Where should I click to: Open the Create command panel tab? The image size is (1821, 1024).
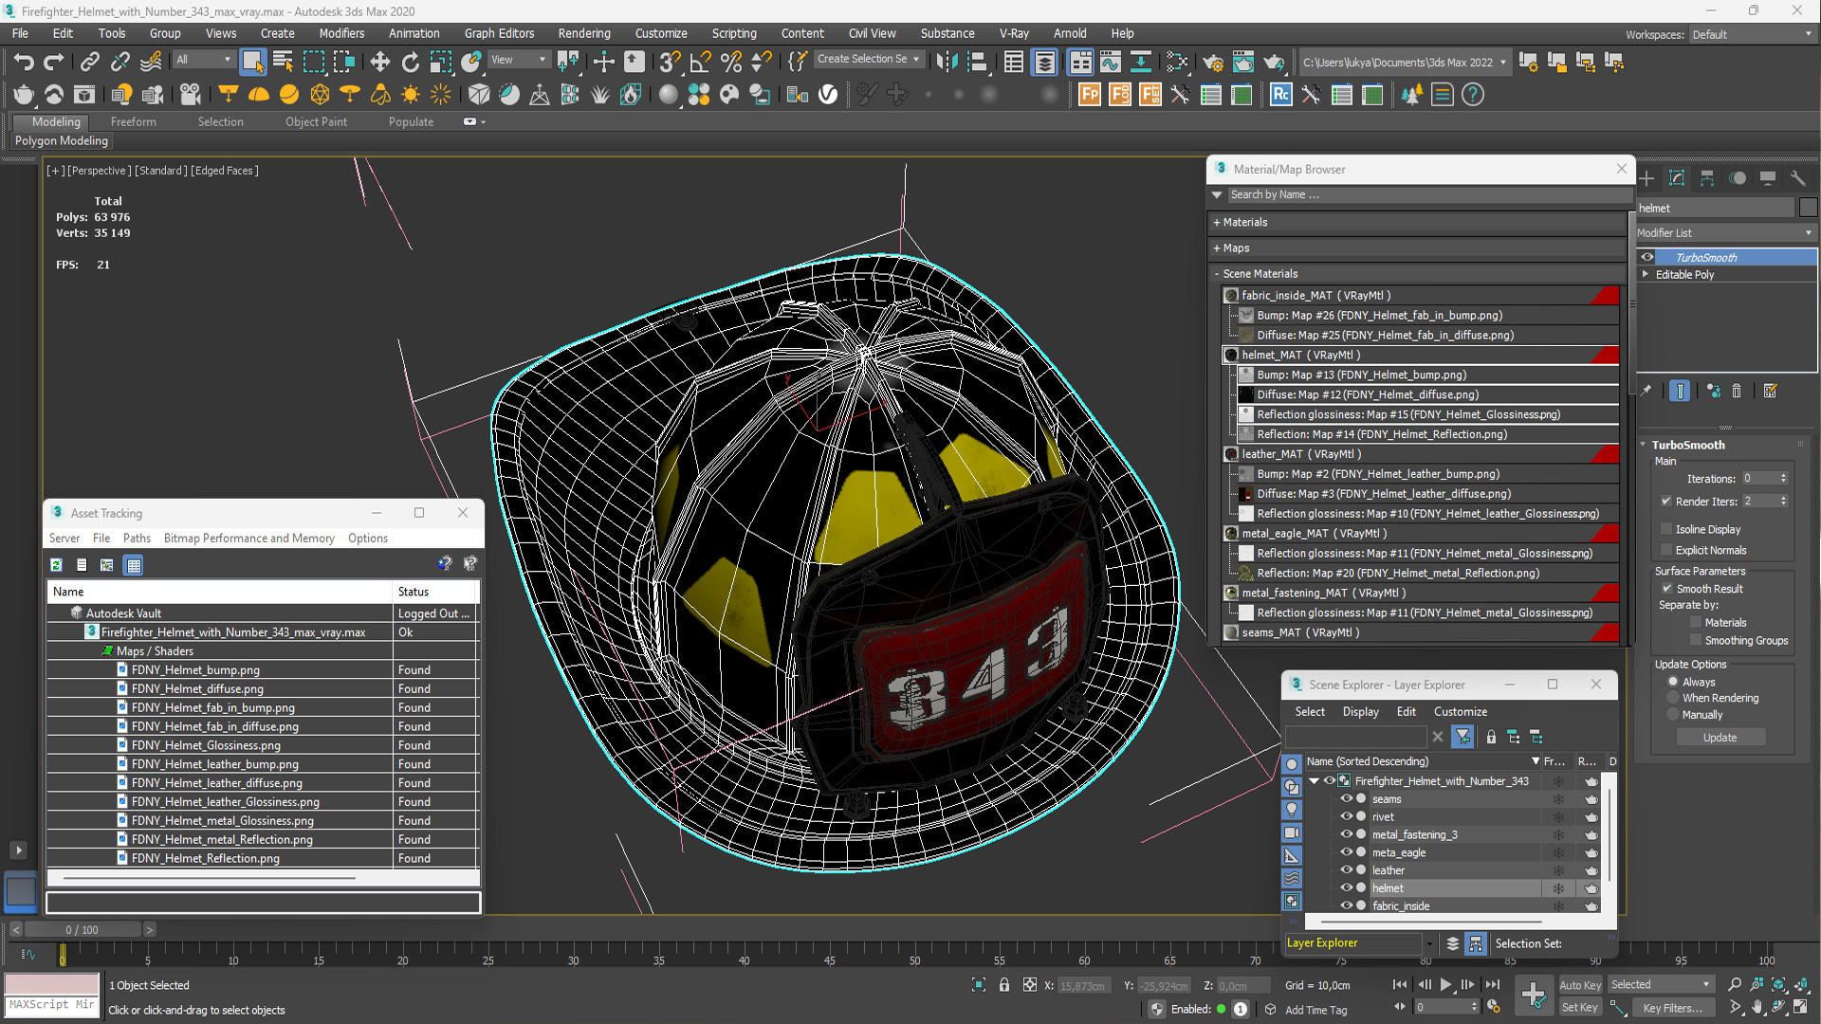click(1646, 178)
